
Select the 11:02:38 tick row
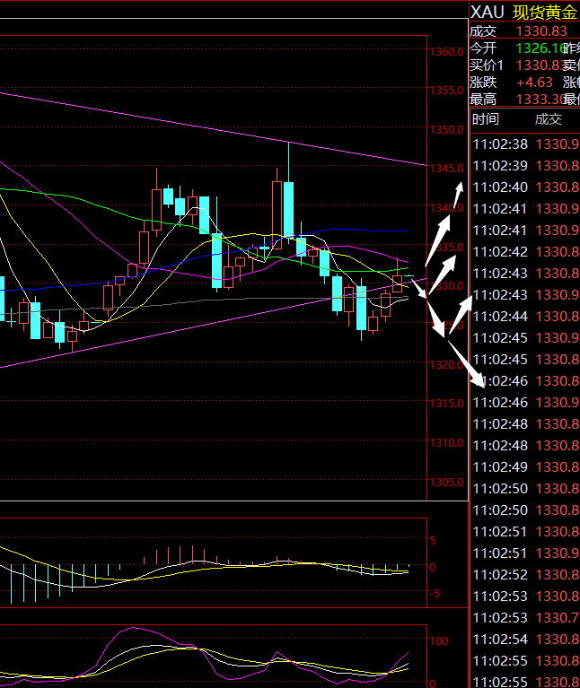525,144
